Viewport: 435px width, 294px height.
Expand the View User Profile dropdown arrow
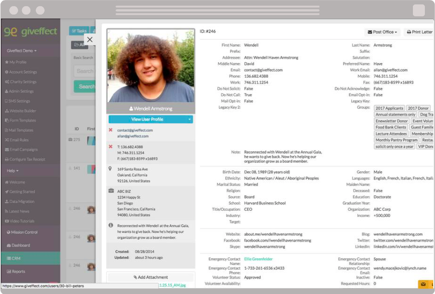pyautogui.click(x=190, y=119)
